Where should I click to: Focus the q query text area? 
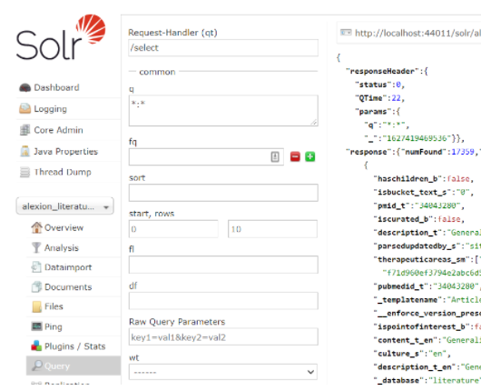(x=223, y=111)
